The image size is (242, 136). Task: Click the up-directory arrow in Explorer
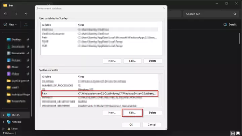pyautogui.click(x=26, y=14)
